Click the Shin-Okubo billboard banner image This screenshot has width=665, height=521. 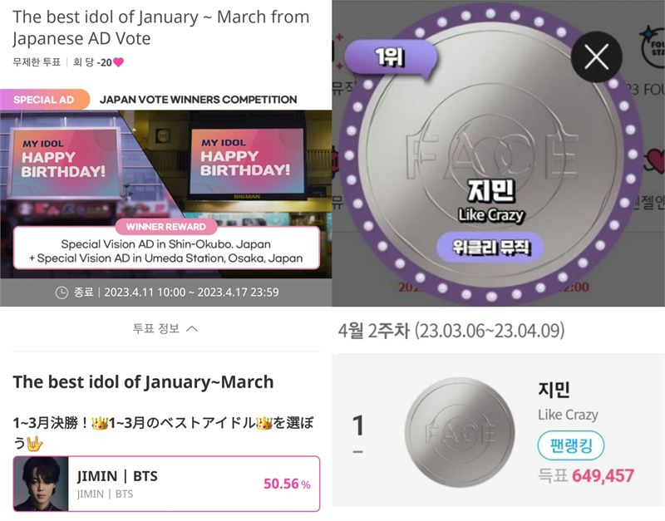(65, 164)
